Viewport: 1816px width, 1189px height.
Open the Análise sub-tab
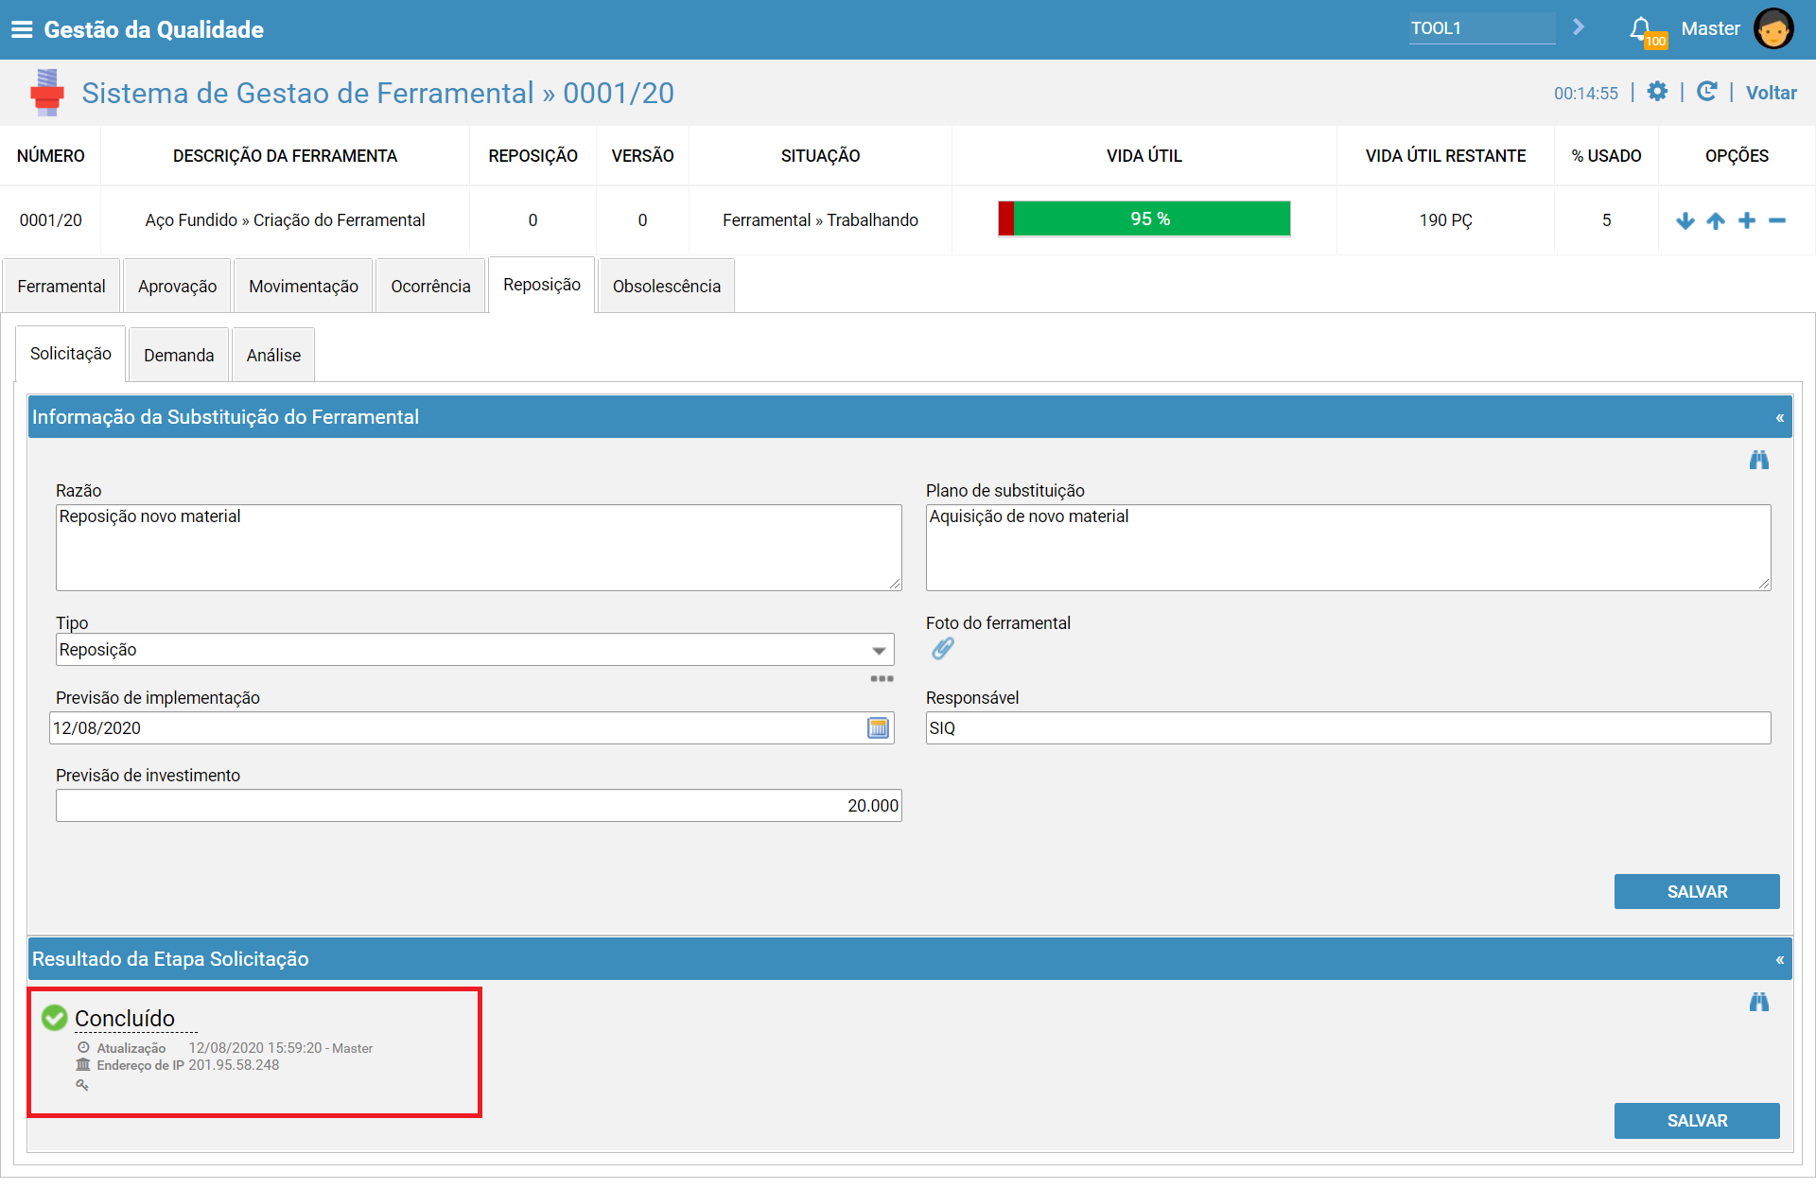tap(273, 355)
